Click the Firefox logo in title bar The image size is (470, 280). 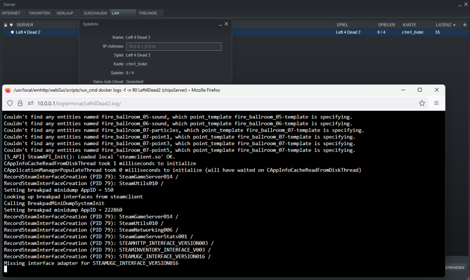coord(8,90)
